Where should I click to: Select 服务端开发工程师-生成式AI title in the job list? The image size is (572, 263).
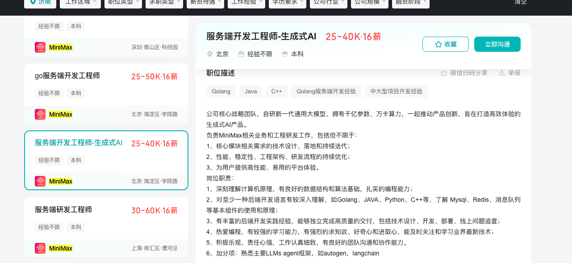tap(79, 143)
